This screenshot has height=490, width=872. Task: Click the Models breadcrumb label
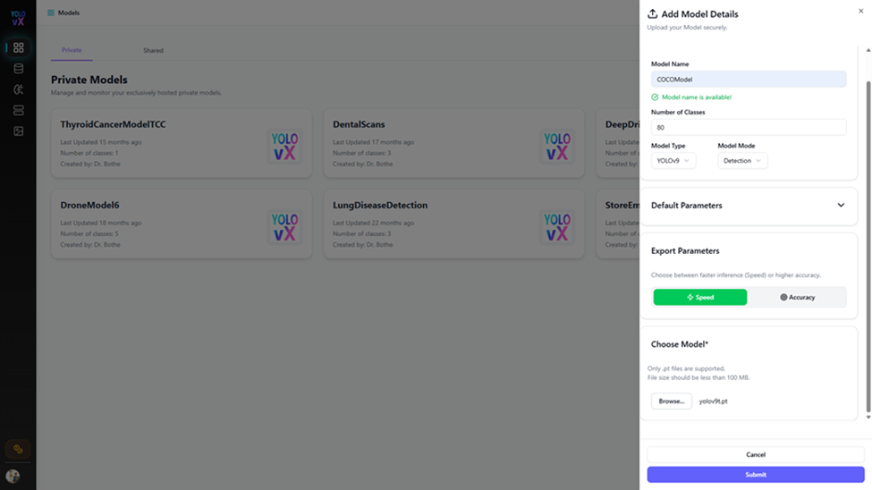68,13
